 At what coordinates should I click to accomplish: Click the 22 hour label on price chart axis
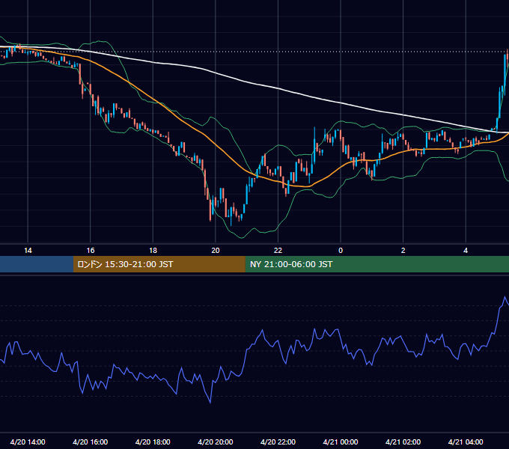(x=278, y=251)
